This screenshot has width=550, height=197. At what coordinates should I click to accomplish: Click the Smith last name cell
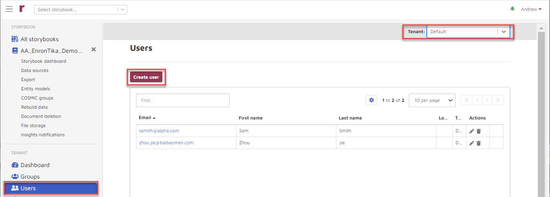tap(386, 131)
